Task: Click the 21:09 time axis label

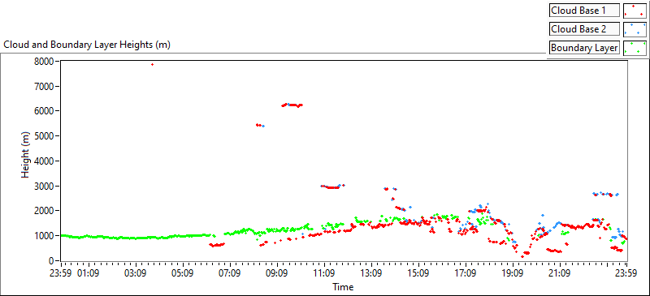Action: (560, 272)
